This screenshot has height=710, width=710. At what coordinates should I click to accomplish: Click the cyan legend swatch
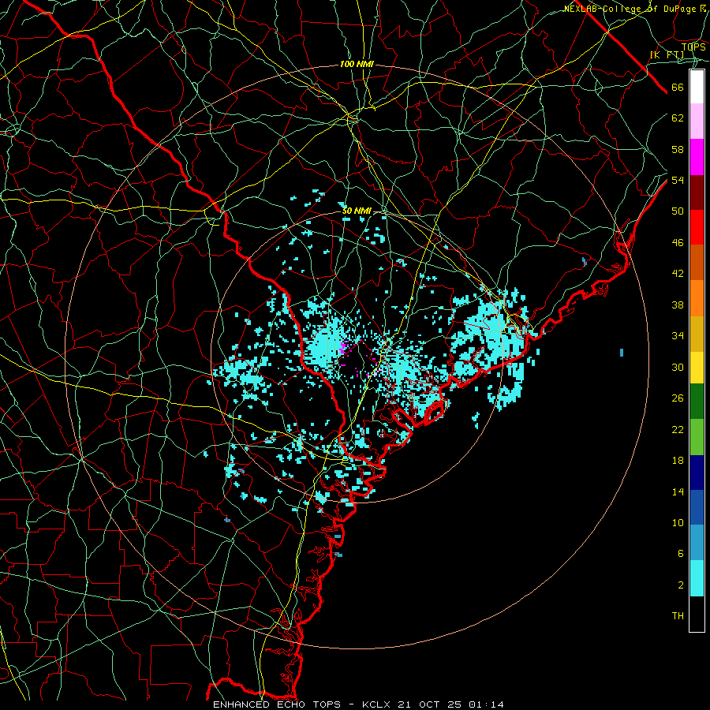pos(697,578)
